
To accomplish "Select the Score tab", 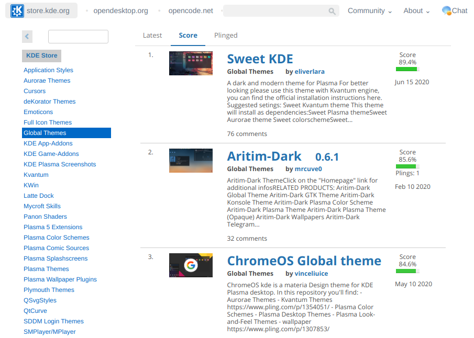I will 188,36.
